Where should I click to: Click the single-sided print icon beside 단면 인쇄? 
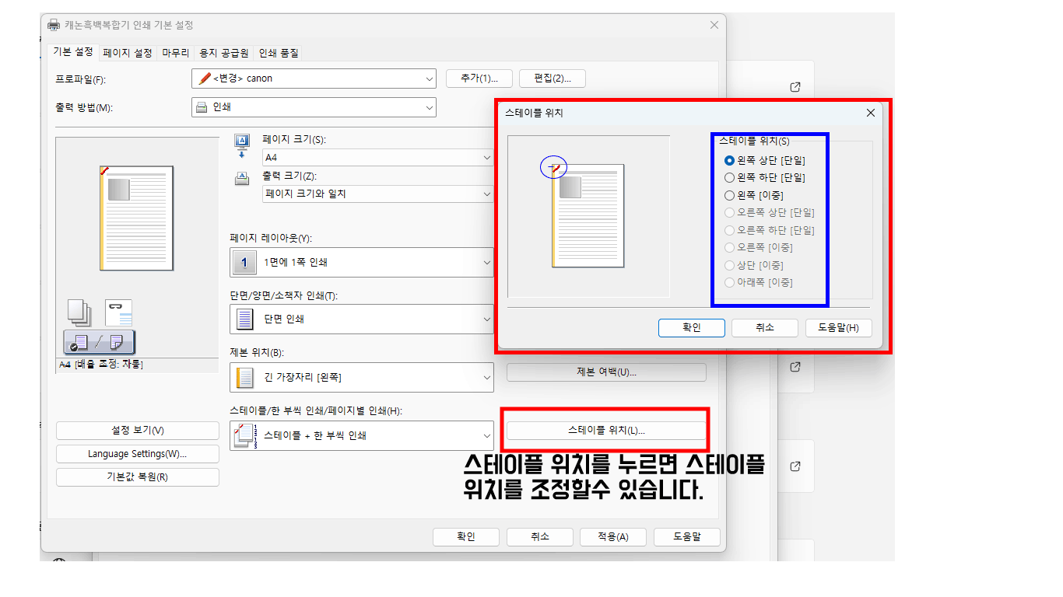click(244, 319)
